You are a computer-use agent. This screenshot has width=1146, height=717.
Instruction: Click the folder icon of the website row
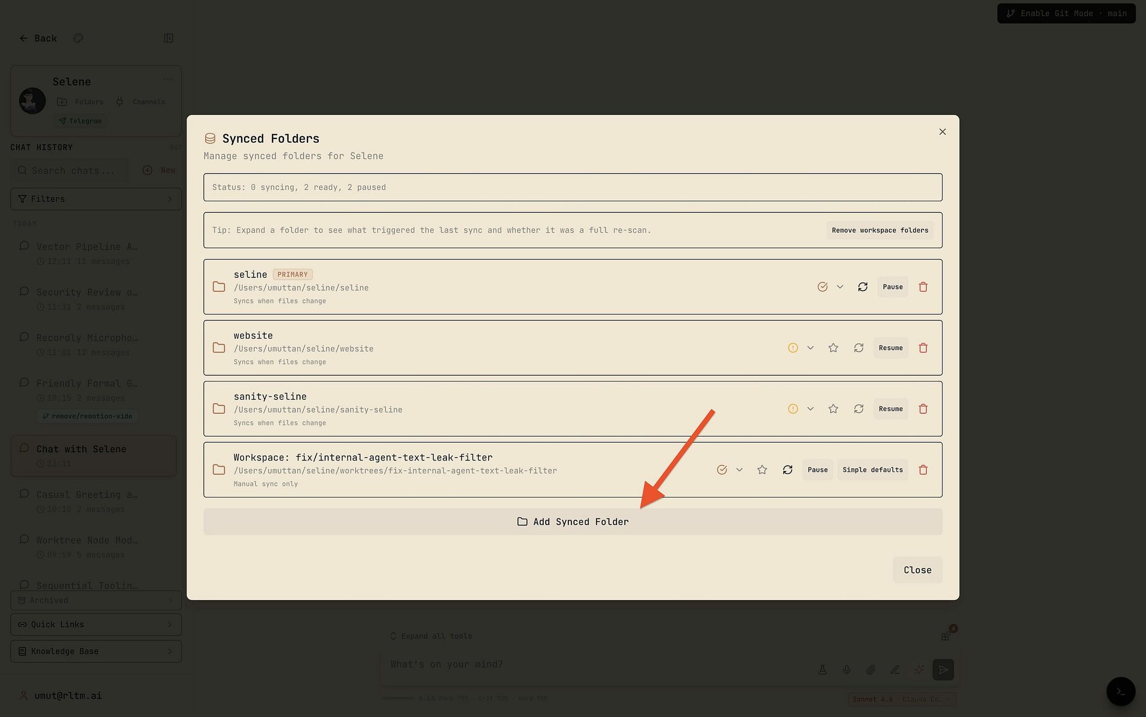click(x=219, y=348)
